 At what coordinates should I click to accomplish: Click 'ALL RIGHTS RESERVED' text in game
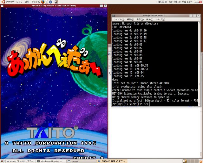tap(48, 151)
